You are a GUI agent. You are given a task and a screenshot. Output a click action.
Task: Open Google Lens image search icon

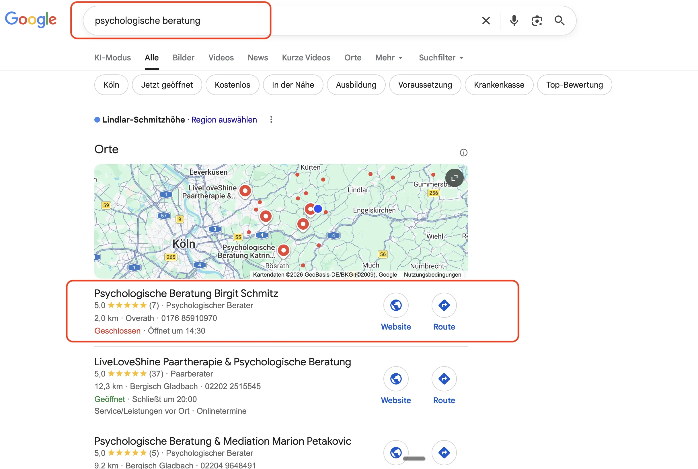click(537, 21)
